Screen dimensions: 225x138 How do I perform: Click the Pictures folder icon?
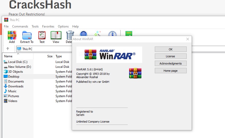click(x=6, y=96)
